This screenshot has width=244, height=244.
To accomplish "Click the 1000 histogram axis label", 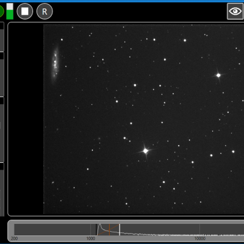I will 90,239.
